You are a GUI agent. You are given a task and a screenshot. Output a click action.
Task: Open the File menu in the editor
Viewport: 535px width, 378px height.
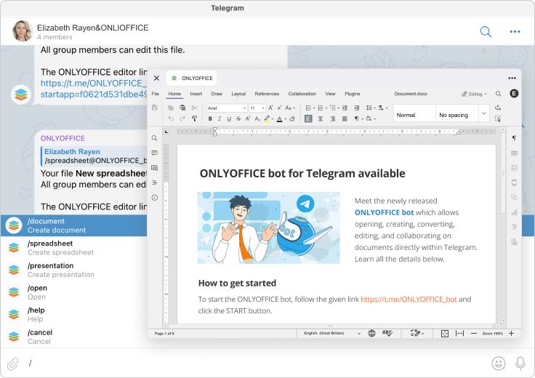pos(156,94)
